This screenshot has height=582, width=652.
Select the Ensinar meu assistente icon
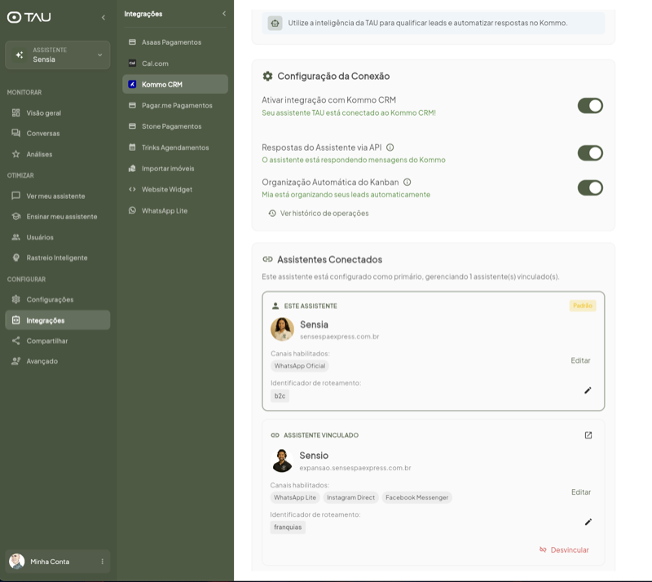(15, 216)
